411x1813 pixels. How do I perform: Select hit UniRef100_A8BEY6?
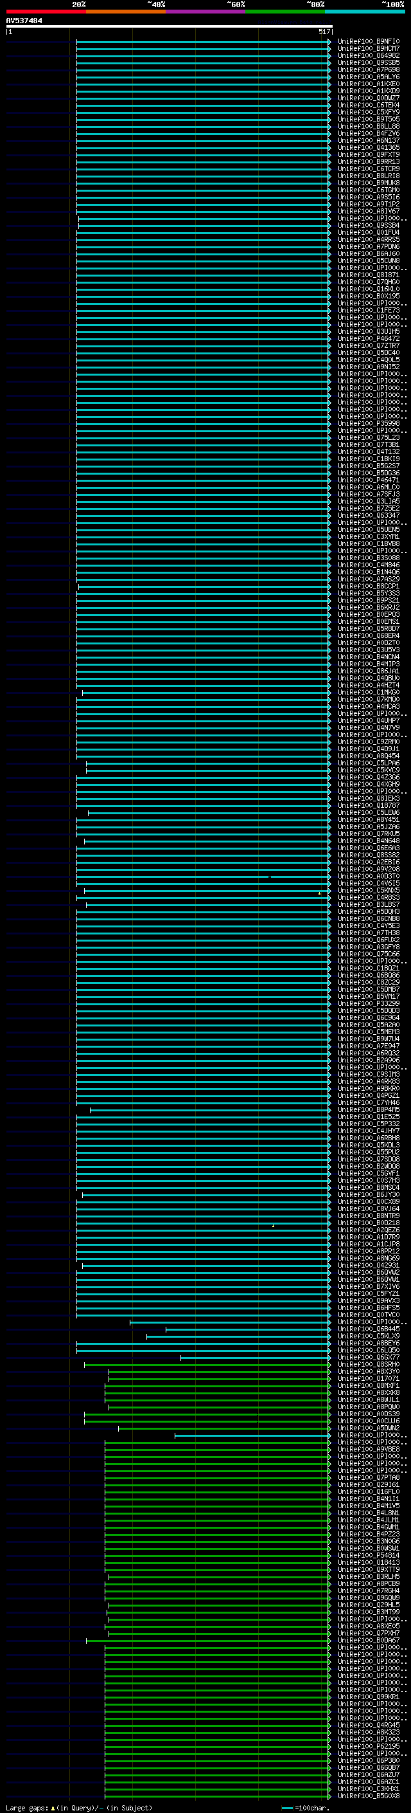pos(368,1343)
